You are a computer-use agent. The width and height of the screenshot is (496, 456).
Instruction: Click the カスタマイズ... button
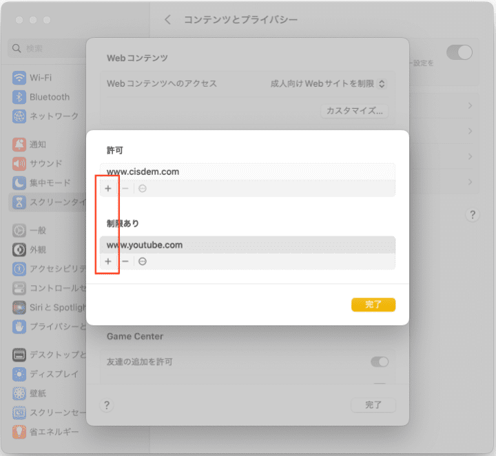click(355, 111)
